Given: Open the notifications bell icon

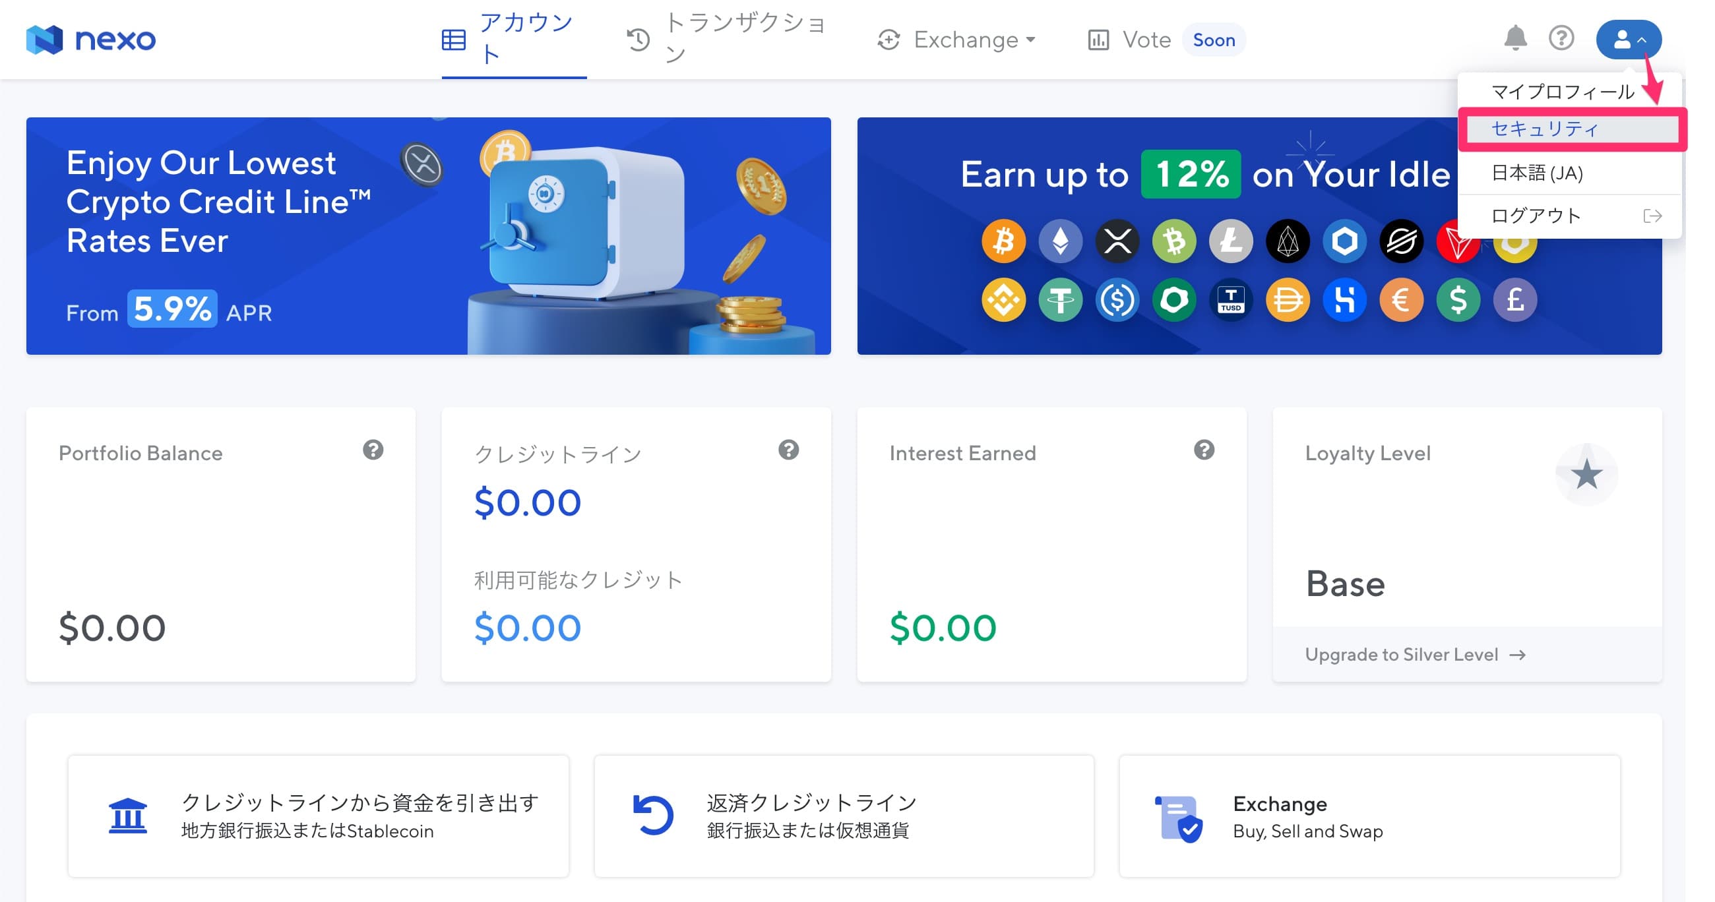Looking at the screenshot, I should [x=1515, y=39].
